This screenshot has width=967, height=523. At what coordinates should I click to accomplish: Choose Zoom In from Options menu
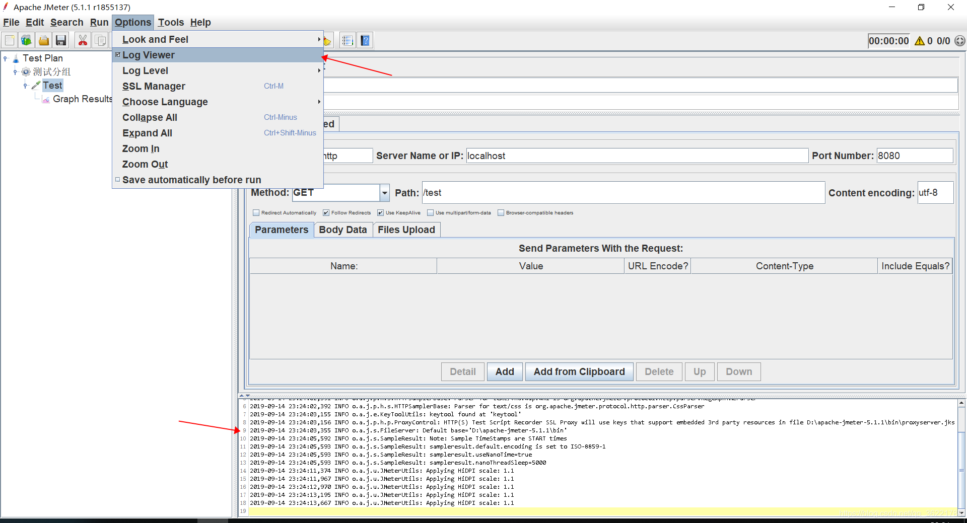tap(218, 148)
